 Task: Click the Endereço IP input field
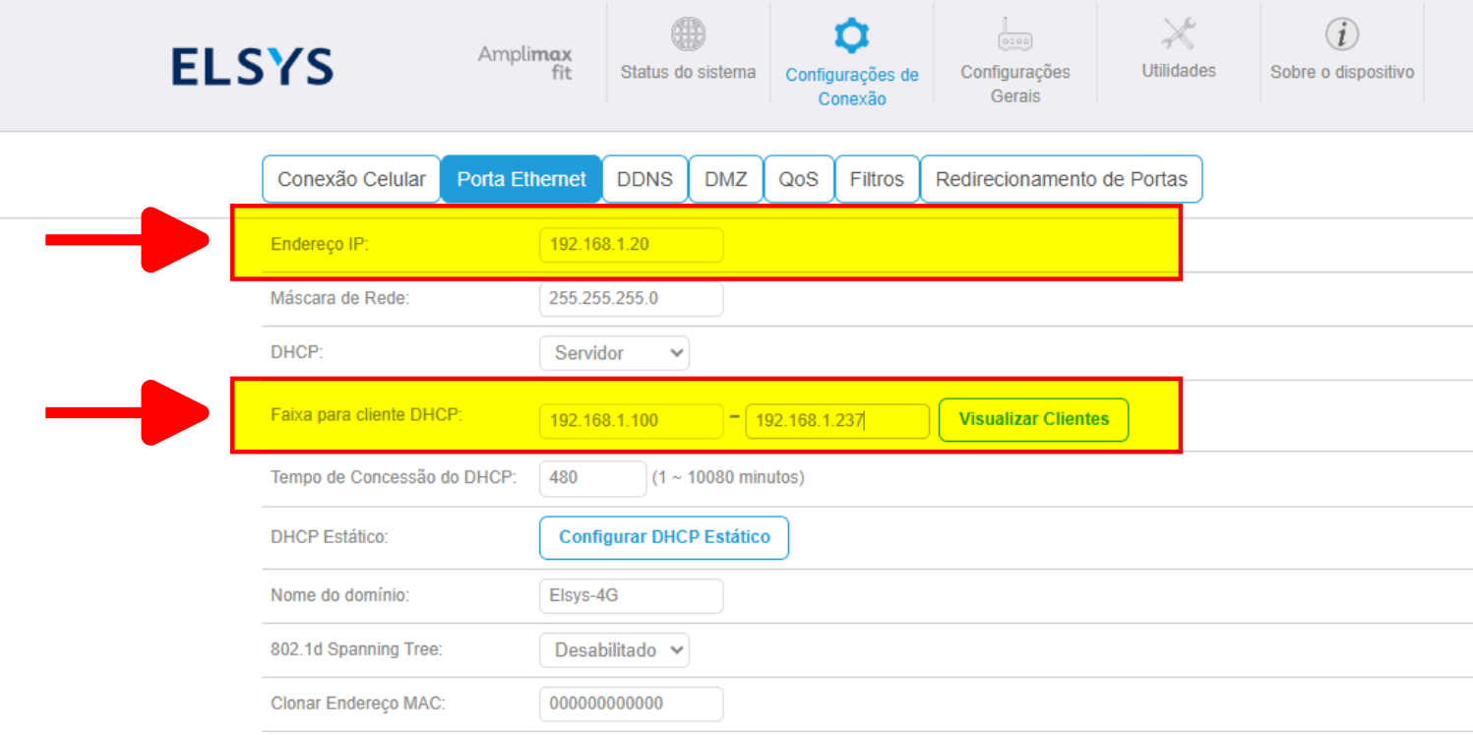click(x=631, y=245)
